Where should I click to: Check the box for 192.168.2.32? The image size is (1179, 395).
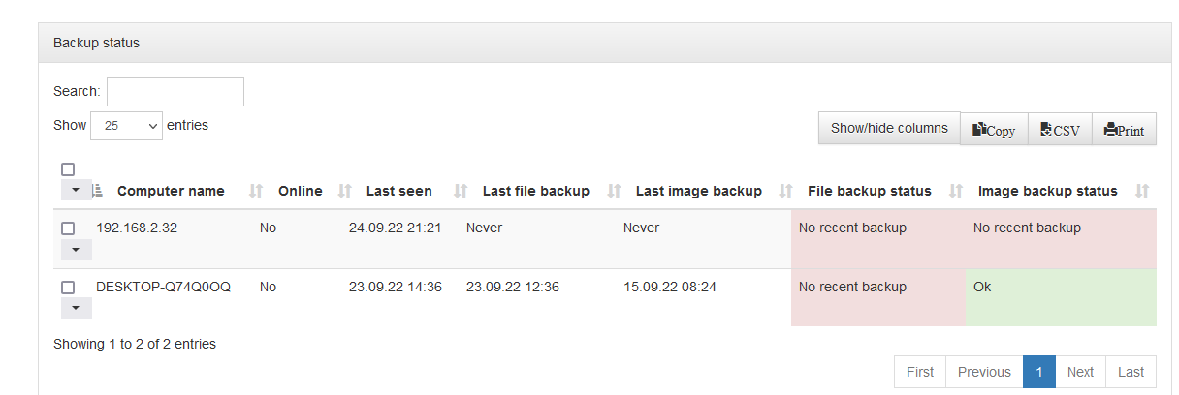tap(68, 228)
